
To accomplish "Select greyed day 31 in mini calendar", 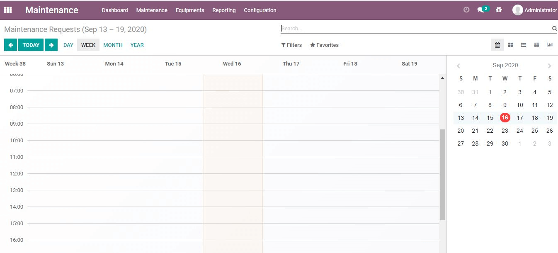I will [475, 92].
